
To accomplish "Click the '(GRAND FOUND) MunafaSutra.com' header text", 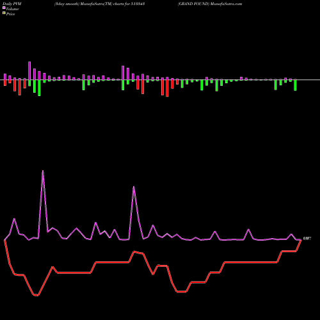I will pos(210,4).
